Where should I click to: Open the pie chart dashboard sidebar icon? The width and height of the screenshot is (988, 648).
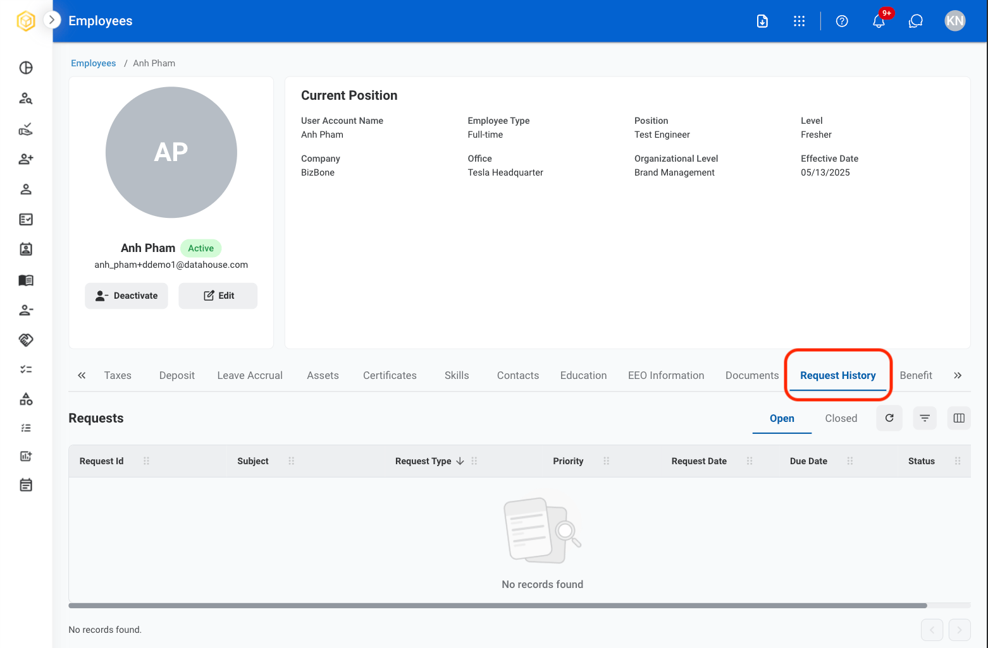pos(26,68)
